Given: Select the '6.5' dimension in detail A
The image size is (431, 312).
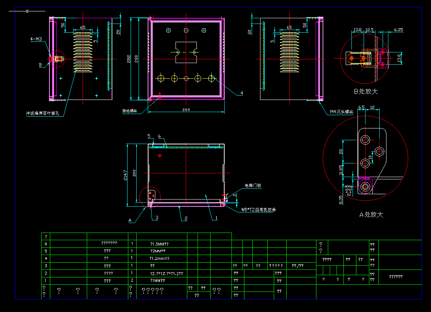Looking at the screenshot, I should [361, 107].
